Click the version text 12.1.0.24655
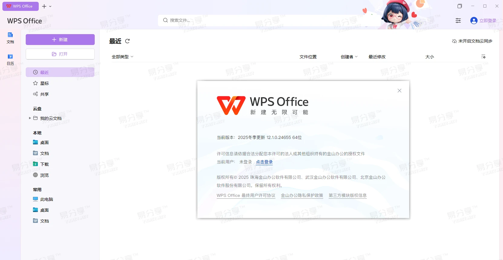 (x=279, y=137)
